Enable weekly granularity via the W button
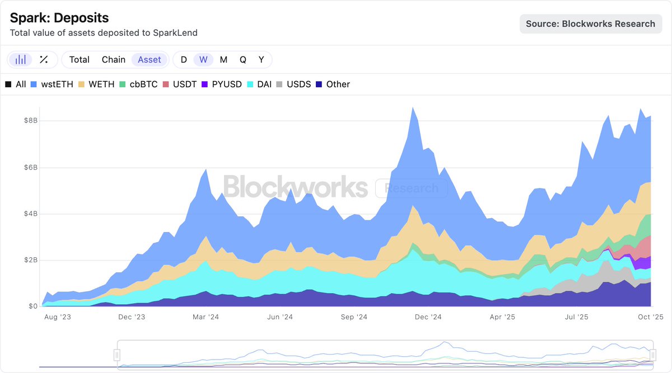This screenshot has width=672, height=373. click(x=203, y=59)
